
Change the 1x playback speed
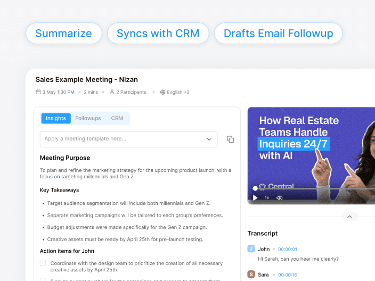click(x=267, y=197)
